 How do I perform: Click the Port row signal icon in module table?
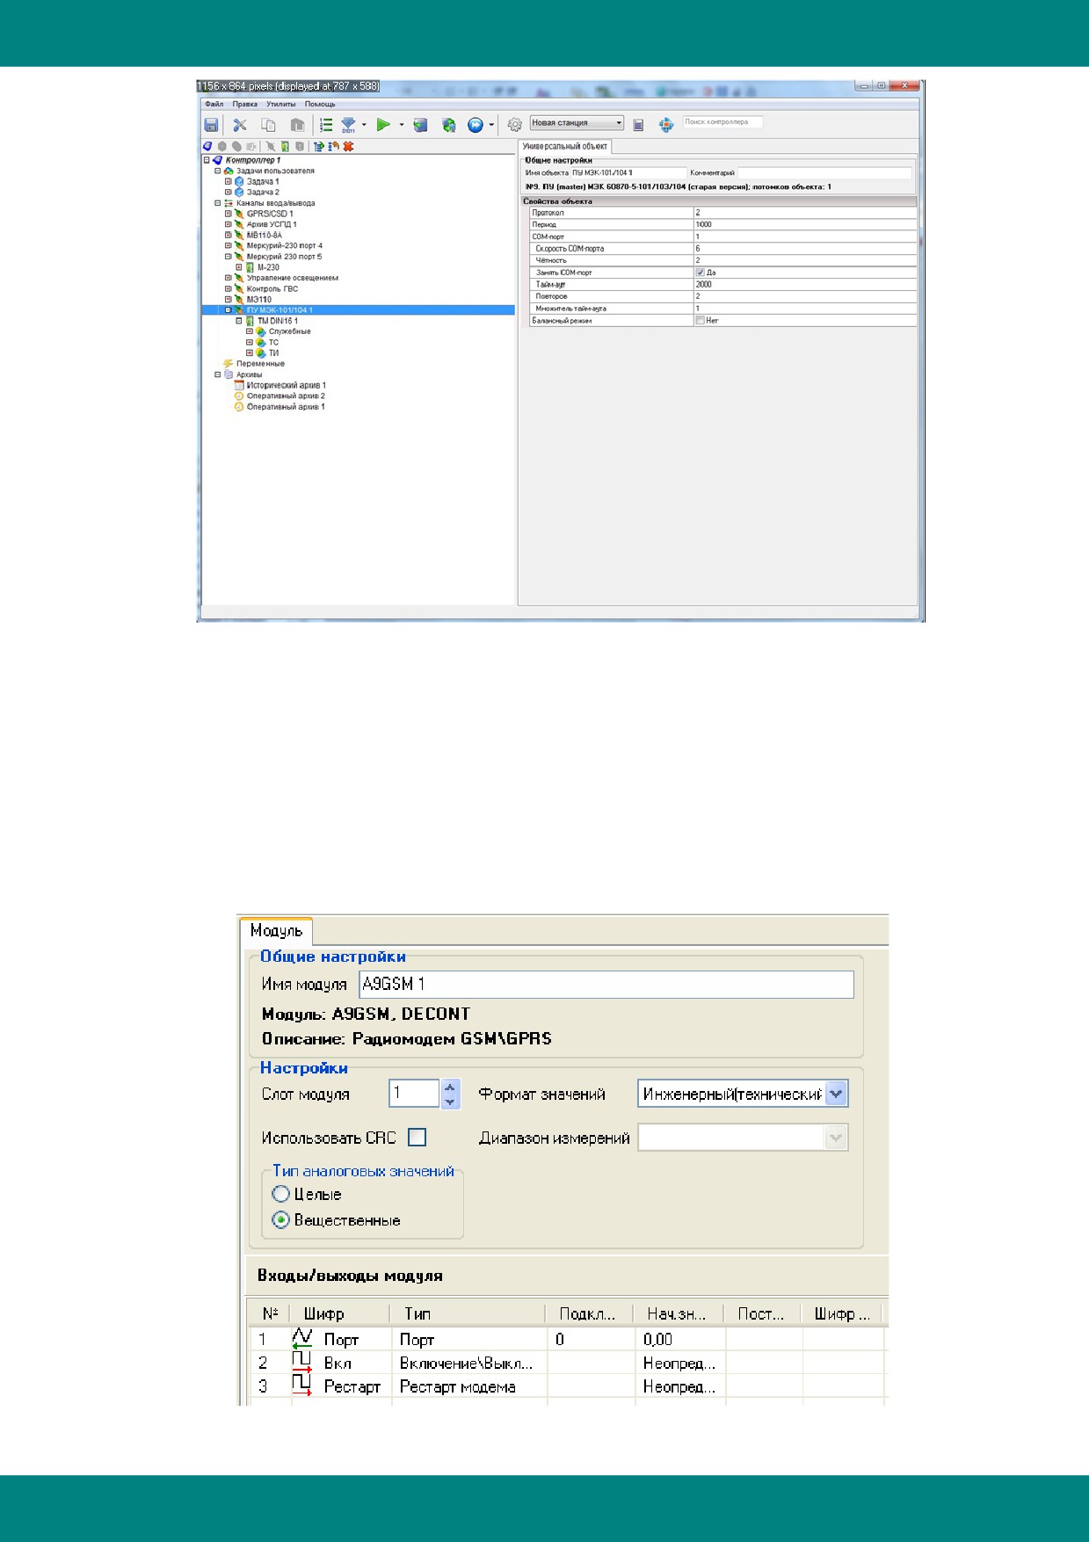[301, 1339]
